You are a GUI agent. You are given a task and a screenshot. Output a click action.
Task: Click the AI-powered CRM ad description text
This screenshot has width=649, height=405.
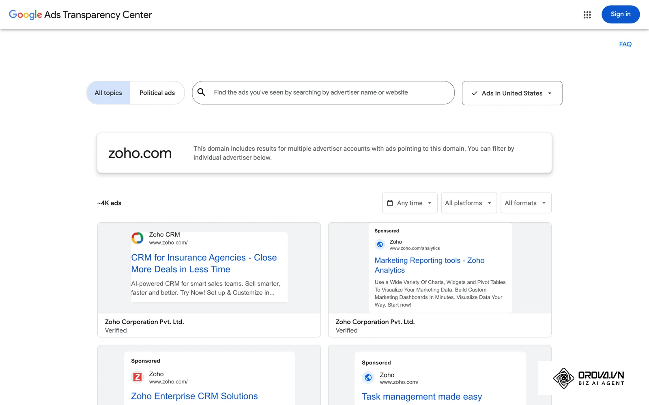point(206,288)
